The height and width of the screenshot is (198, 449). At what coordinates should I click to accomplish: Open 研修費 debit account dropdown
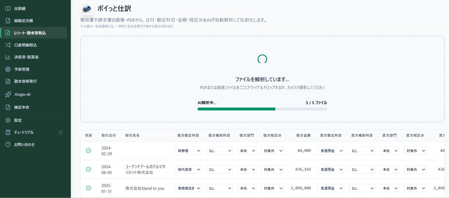pos(188,151)
